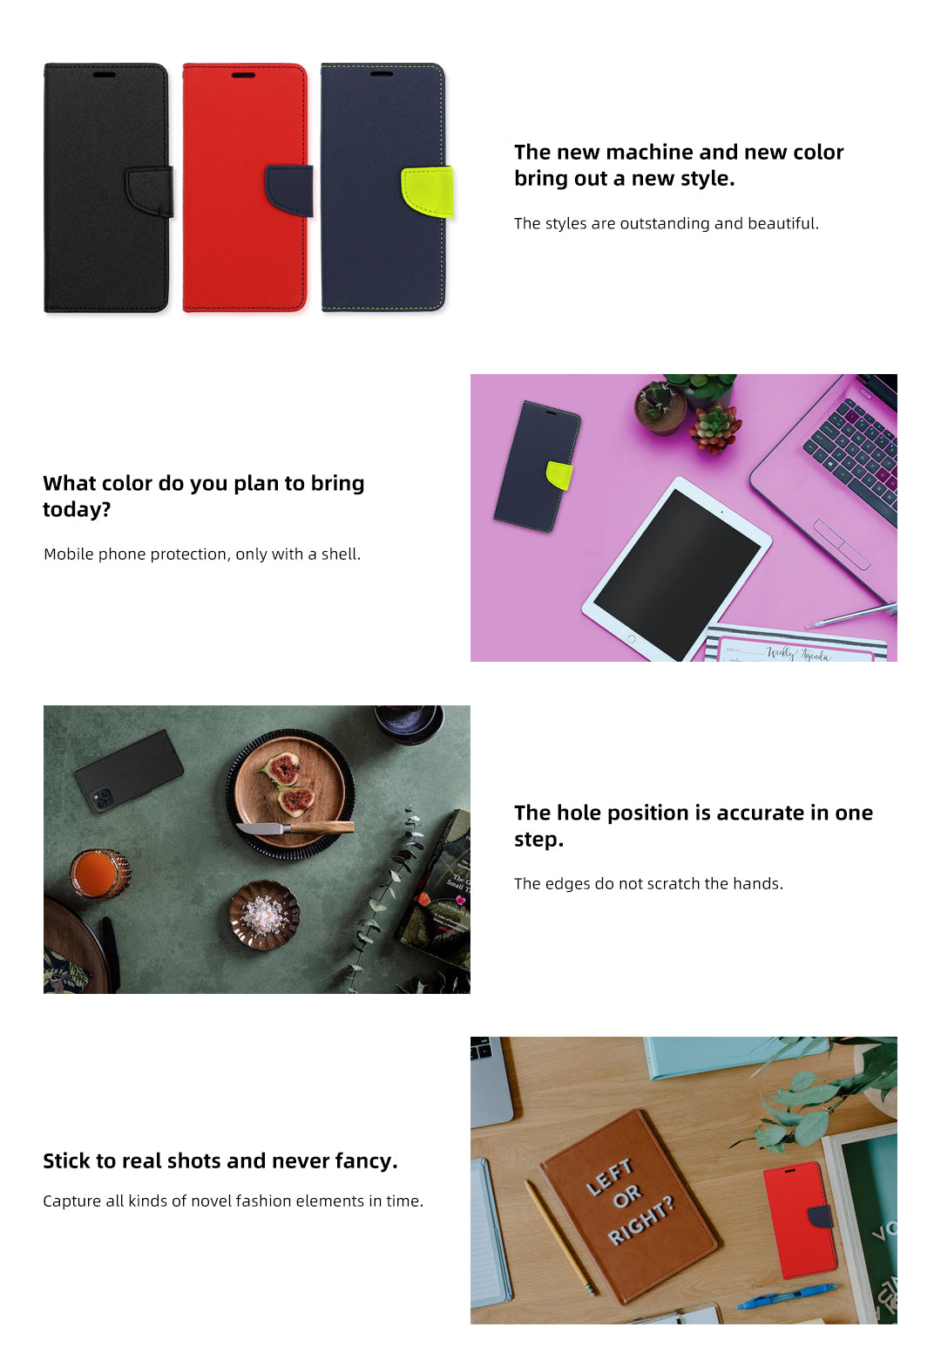The height and width of the screenshot is (1368, 941).
Task: Choose the navy case with lime clasp
Action: pyautogui.click(x=386, y=187)
